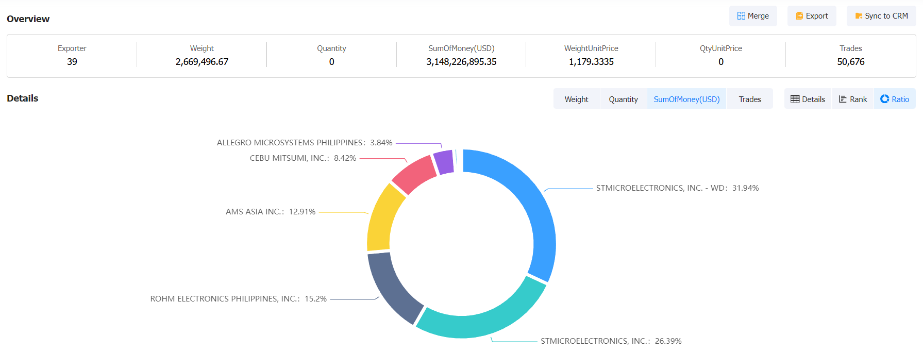
Task: Click the purple ALLEGRO MICROSYSTEMS donut segment
Action: (x=444, y=162)
